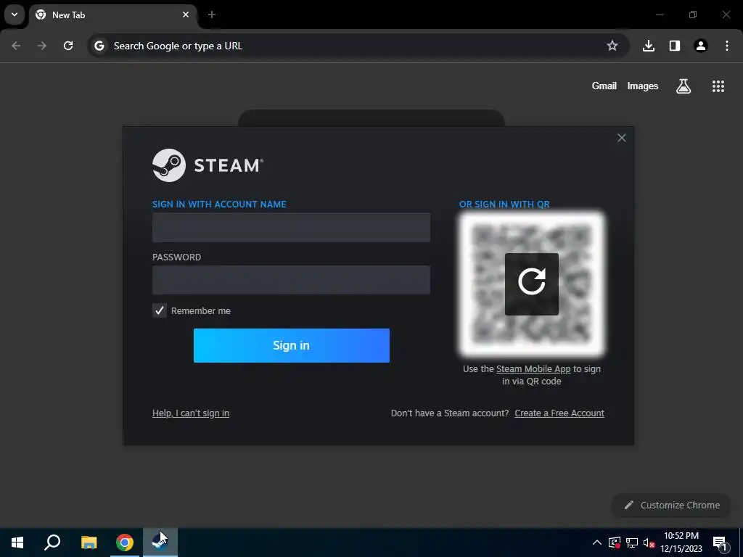Open the tab search dropdown arrow
743x557 pixels.
click(x=15, y=15)
